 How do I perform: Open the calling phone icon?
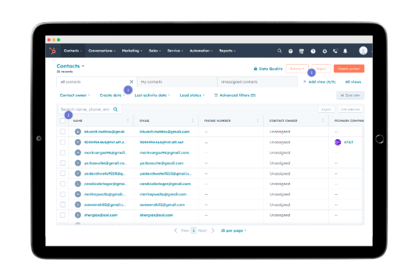(x=335, y=51)
